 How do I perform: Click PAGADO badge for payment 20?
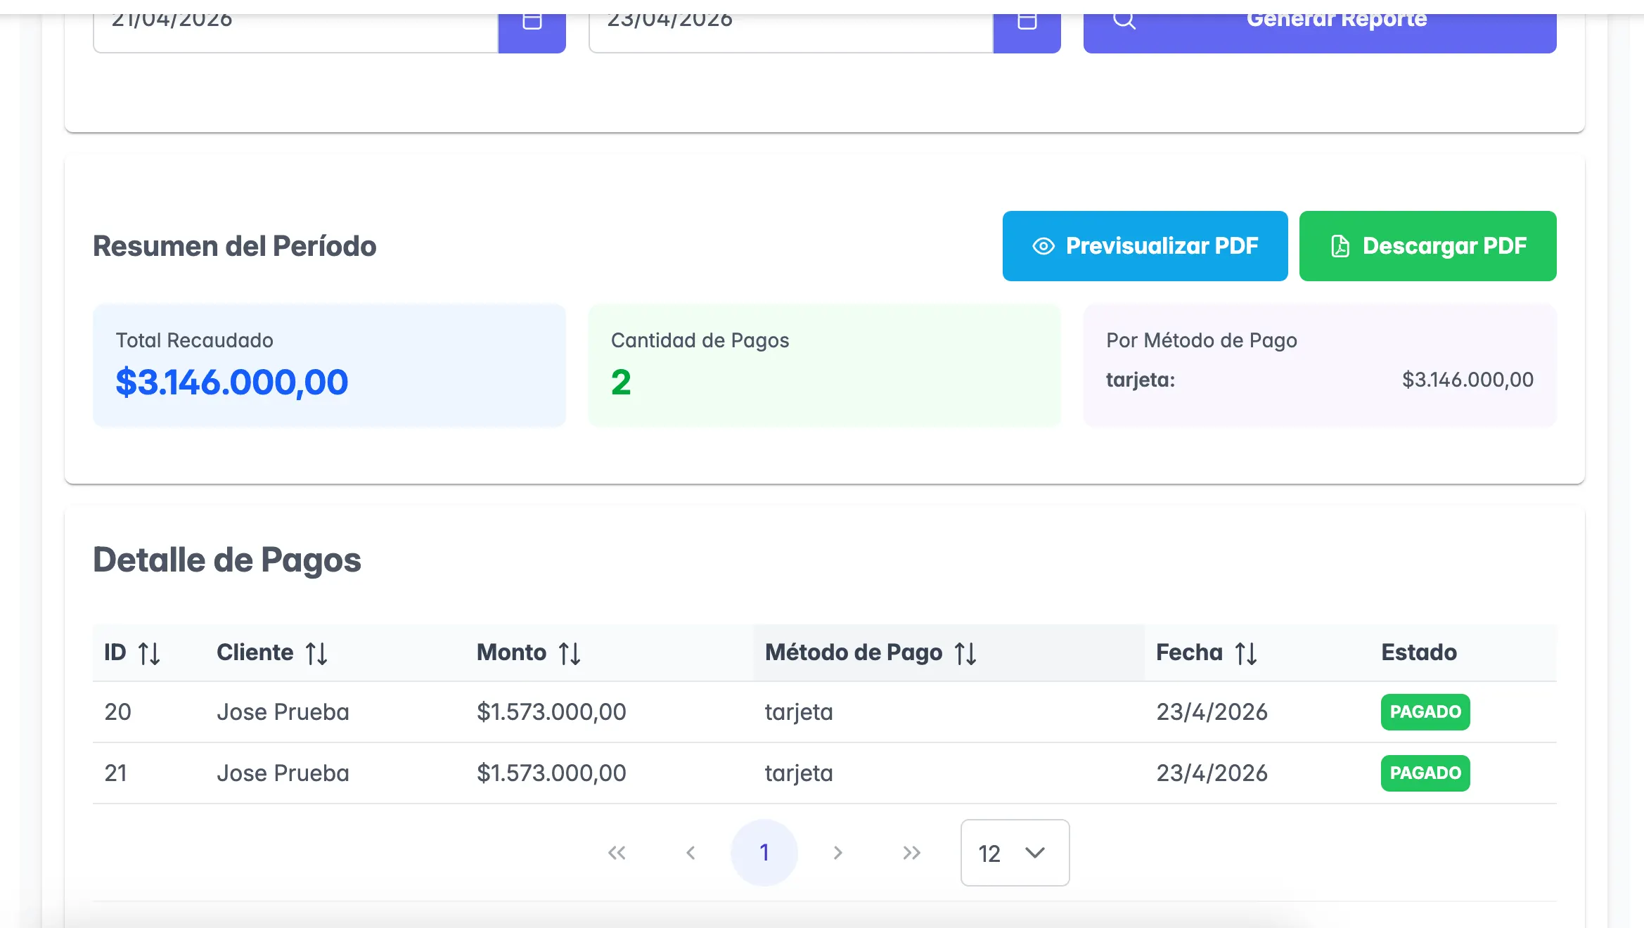click(1425, 711)
